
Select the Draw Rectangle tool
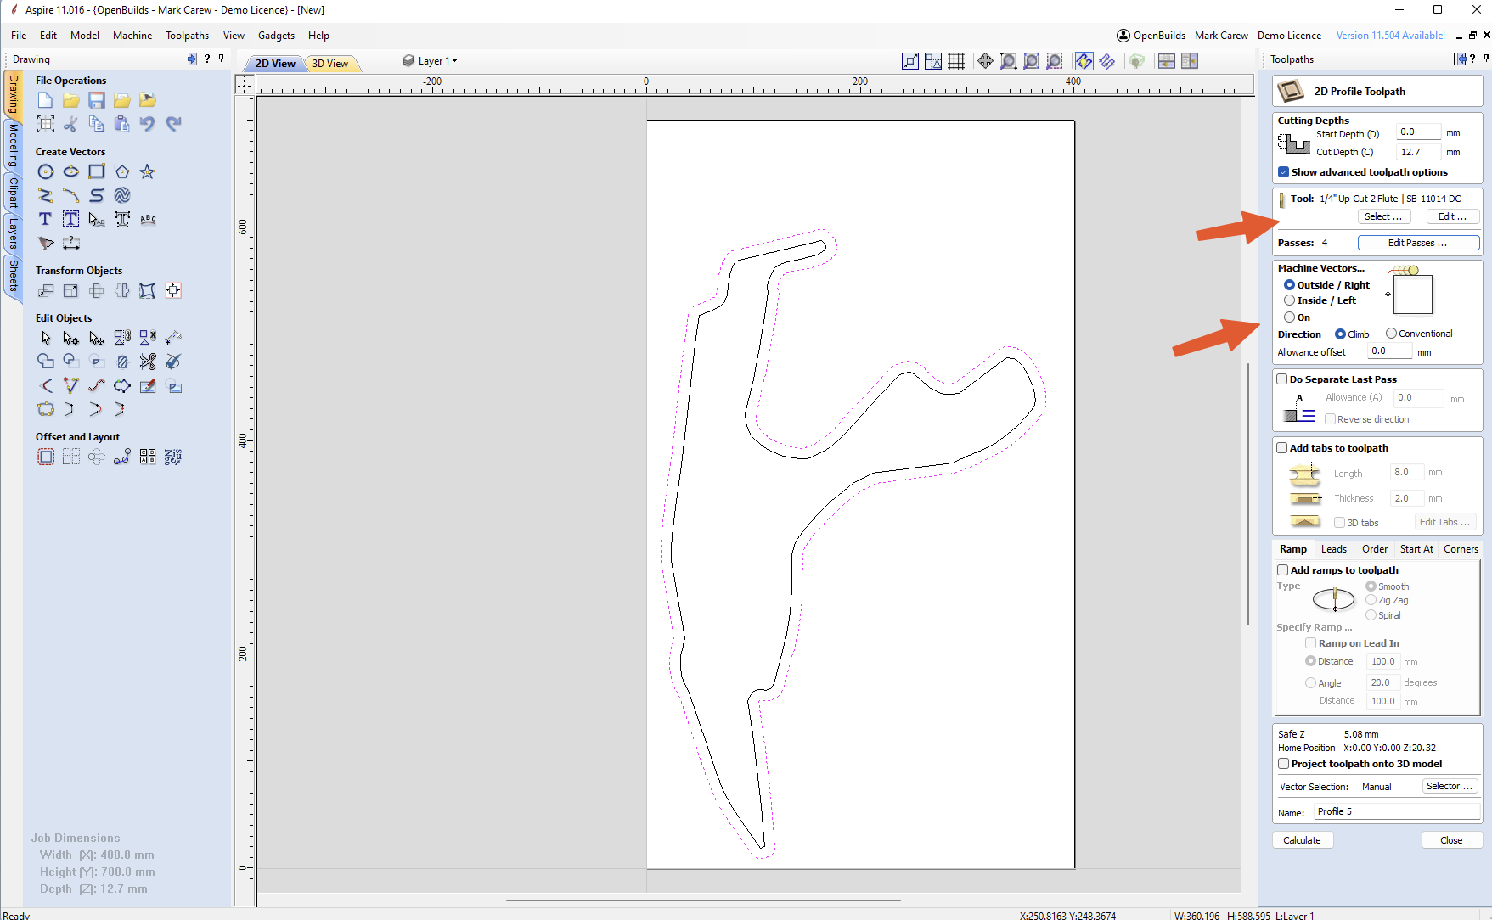[x=97, y=171]
